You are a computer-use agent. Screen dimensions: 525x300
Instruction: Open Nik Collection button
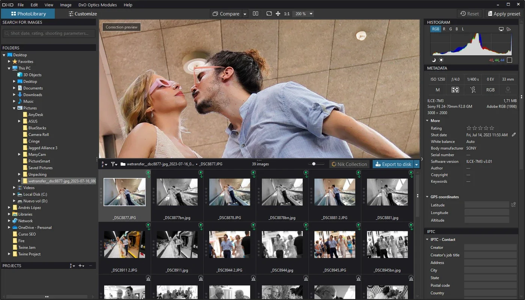349,164
